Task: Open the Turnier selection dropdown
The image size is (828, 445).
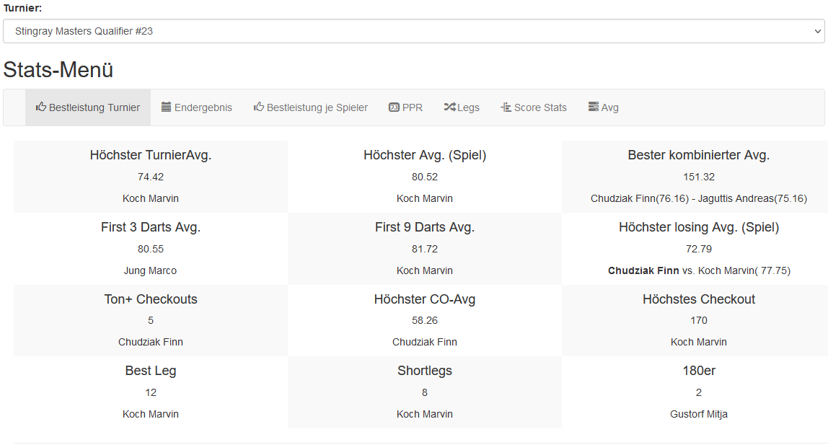Action: (x=413, y=32)
